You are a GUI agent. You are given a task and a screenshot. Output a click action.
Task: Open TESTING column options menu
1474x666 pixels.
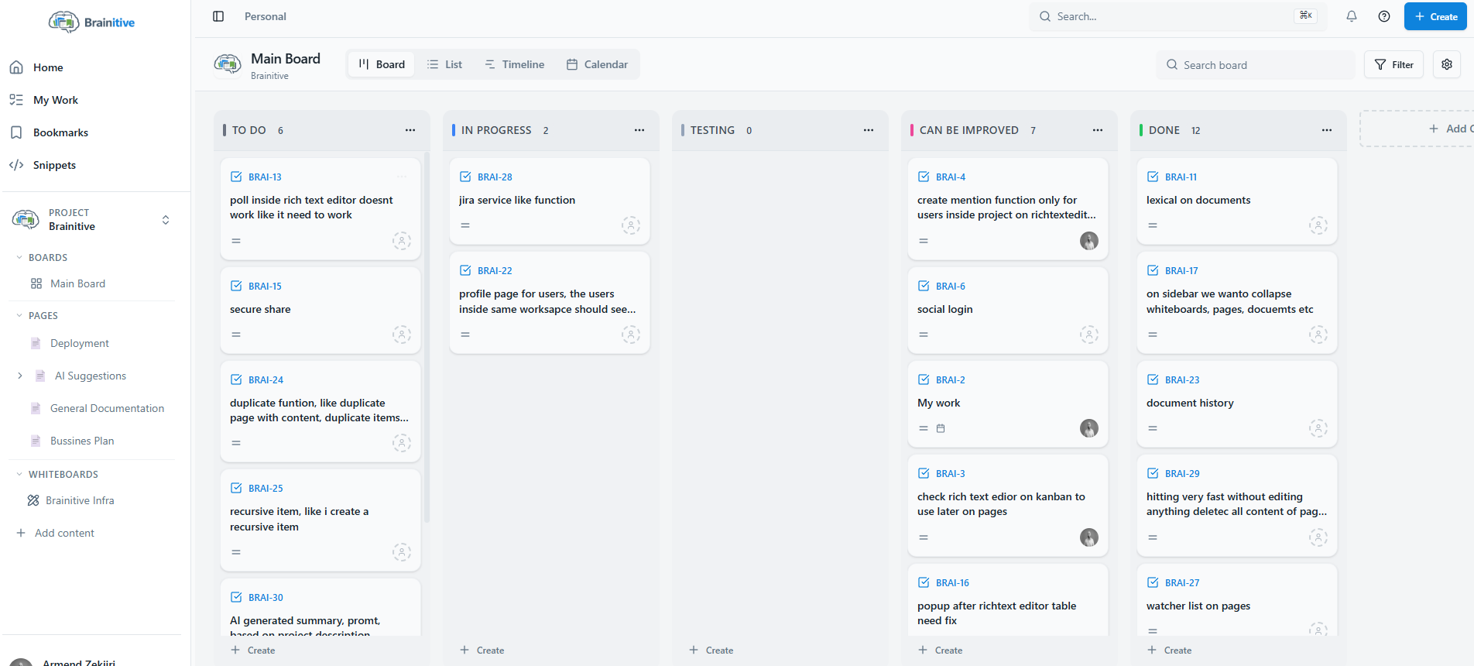click(x=869, y=130)
